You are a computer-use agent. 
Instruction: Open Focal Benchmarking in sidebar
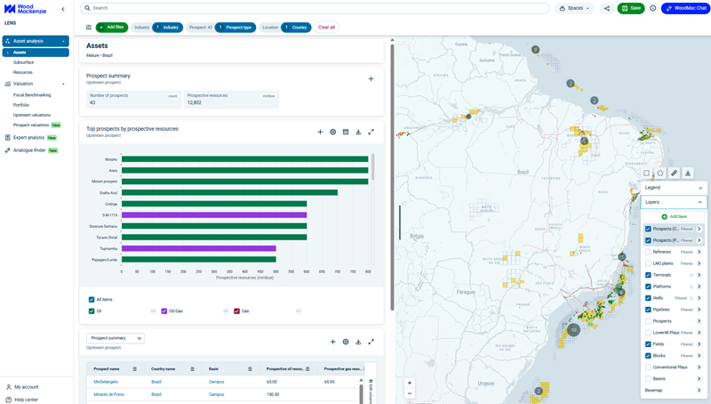pos(32,94)
